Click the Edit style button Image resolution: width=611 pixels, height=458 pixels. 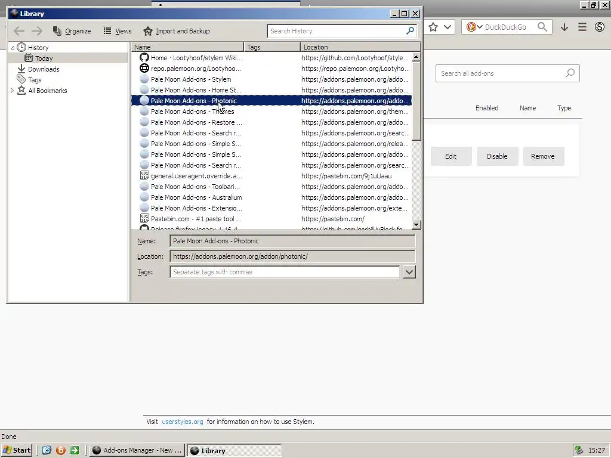(x=451, y=156)
